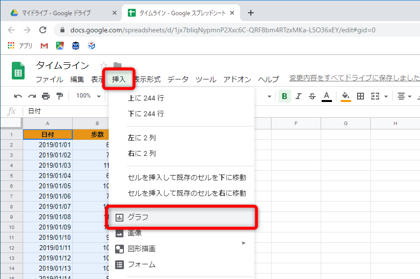Click the Google Sheets home icon

[x=18, y=71]
